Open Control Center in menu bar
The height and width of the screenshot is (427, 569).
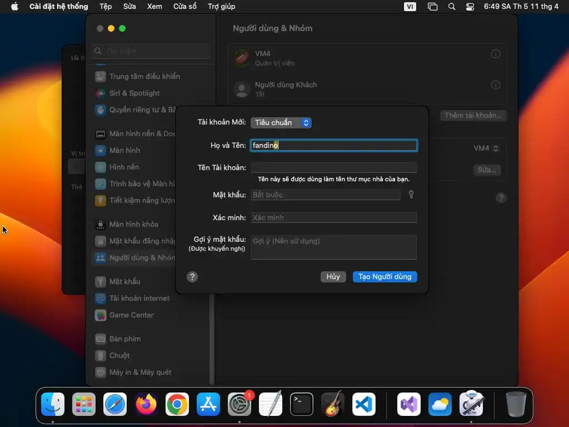pos(470,7)
